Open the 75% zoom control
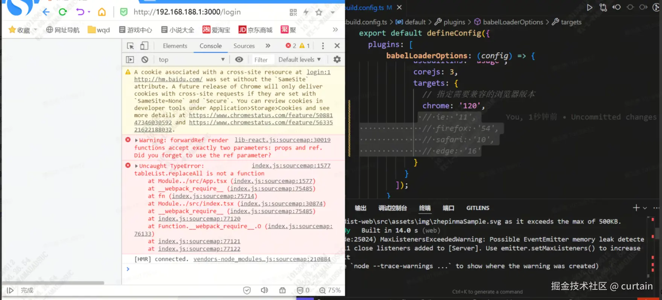662x300 pixels. tap(330, 290)
